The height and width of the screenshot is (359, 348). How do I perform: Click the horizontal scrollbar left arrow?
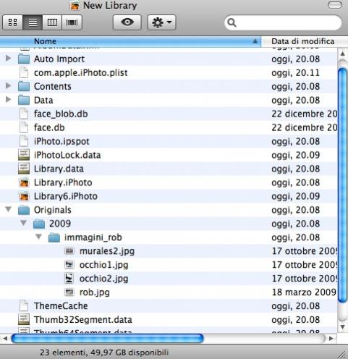pos(5,339)
